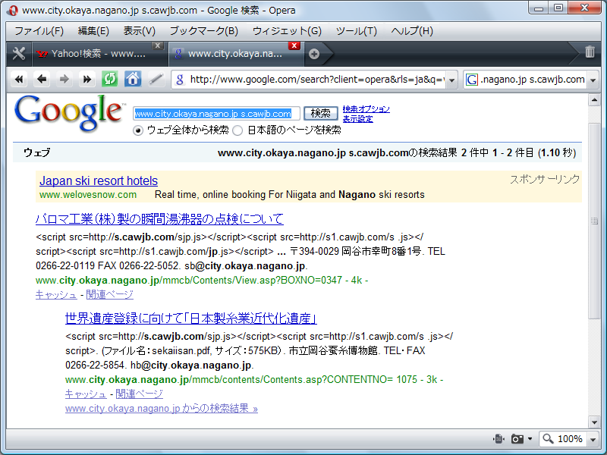Open the ウィジェット(G) menu
Viewport: 607px width, 455px height.
(287, 31)
